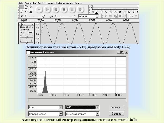Start playback with the Play button
The height and width of the screenshot is (123, 164).
47,9
